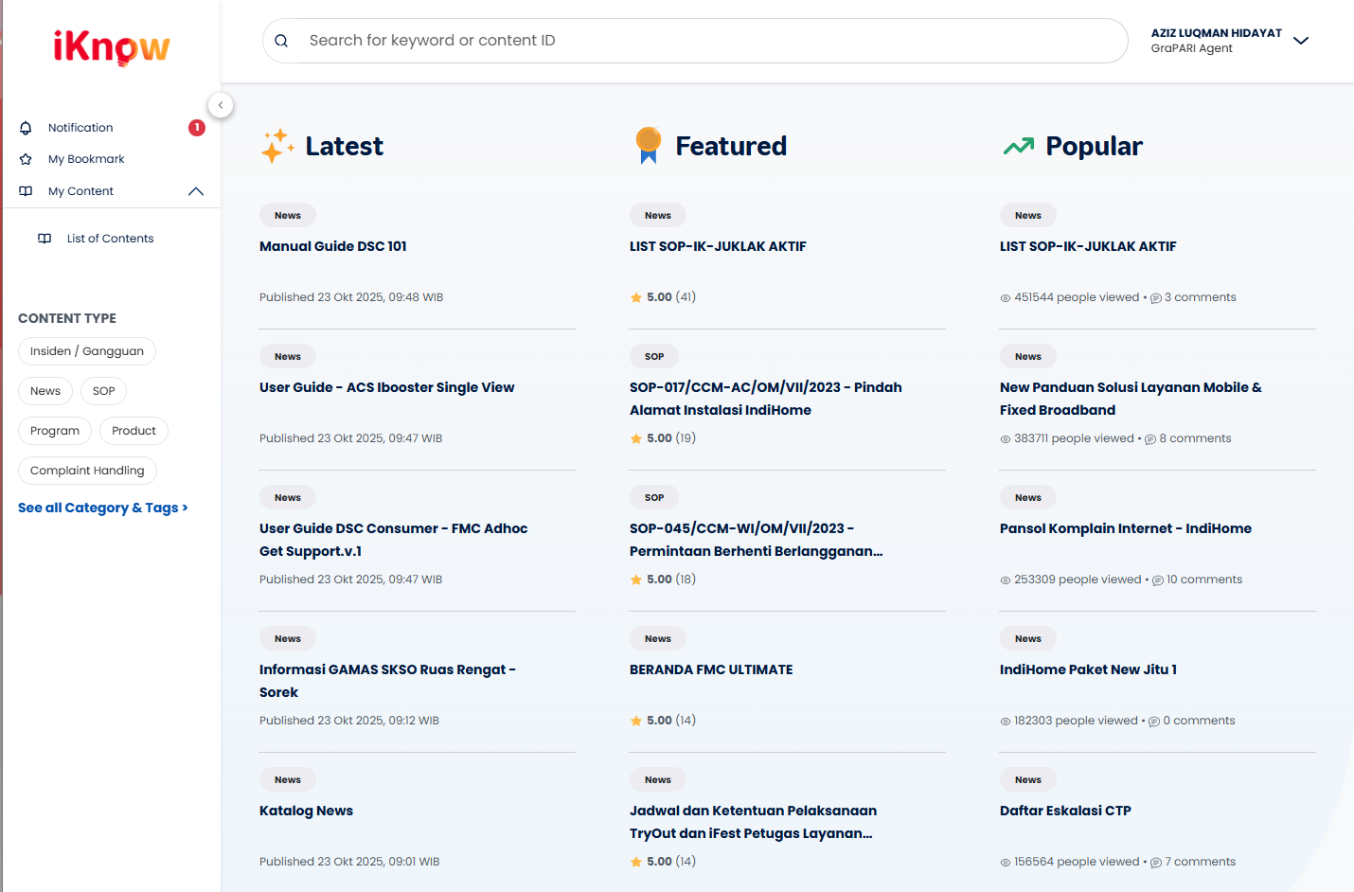Open the Daftar Eskalasi CTP article
The width and height of the screenshot is (1354, 892).
1065,811
